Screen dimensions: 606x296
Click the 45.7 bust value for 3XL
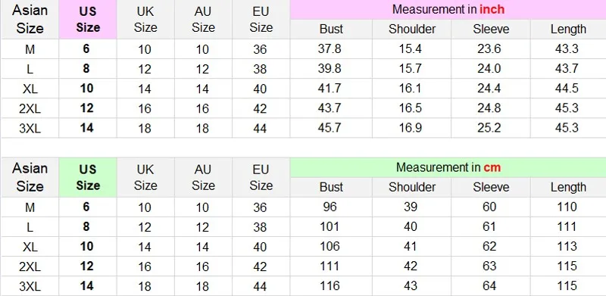331,128
